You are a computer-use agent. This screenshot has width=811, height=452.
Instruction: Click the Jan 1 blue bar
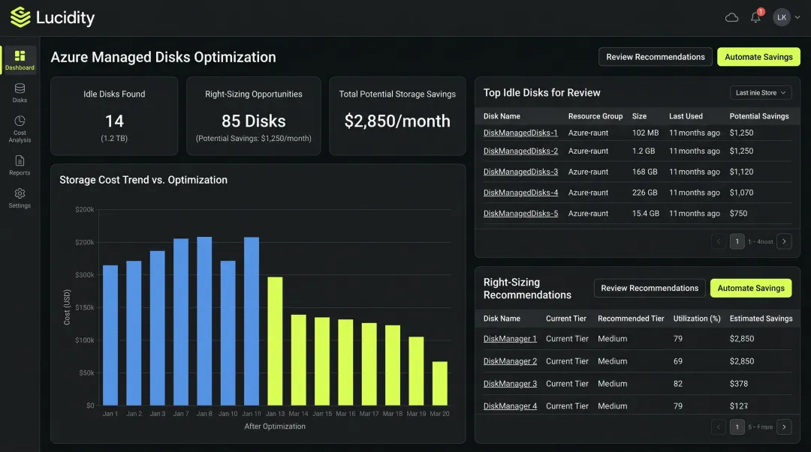click(110, 335)
